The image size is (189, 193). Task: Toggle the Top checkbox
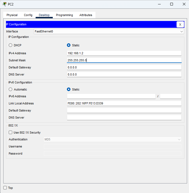[5, 188]
